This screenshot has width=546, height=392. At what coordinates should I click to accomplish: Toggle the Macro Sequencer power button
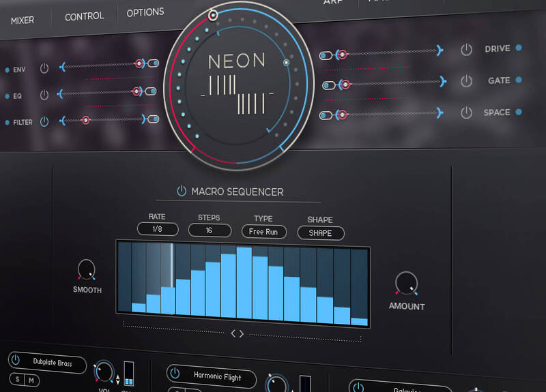[x=182, y=192]
